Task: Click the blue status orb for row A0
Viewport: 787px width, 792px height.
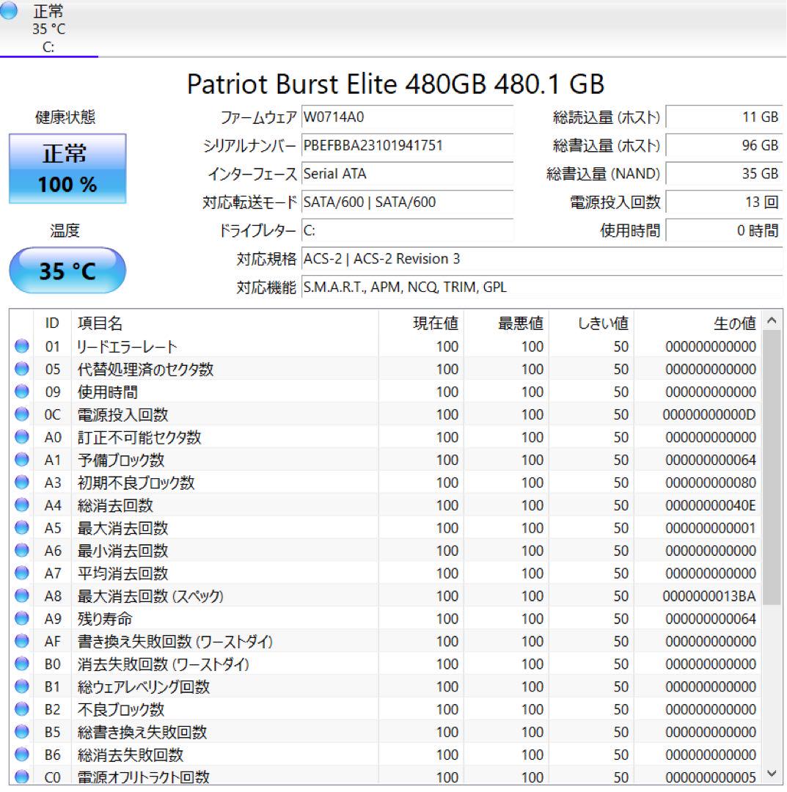Action: click(x=22, y=437)
